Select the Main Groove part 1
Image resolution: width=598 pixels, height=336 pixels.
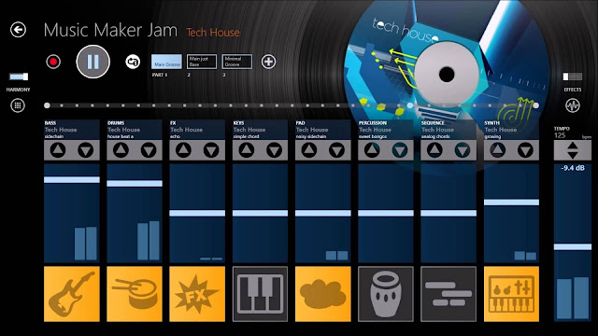tap(166, 62)
